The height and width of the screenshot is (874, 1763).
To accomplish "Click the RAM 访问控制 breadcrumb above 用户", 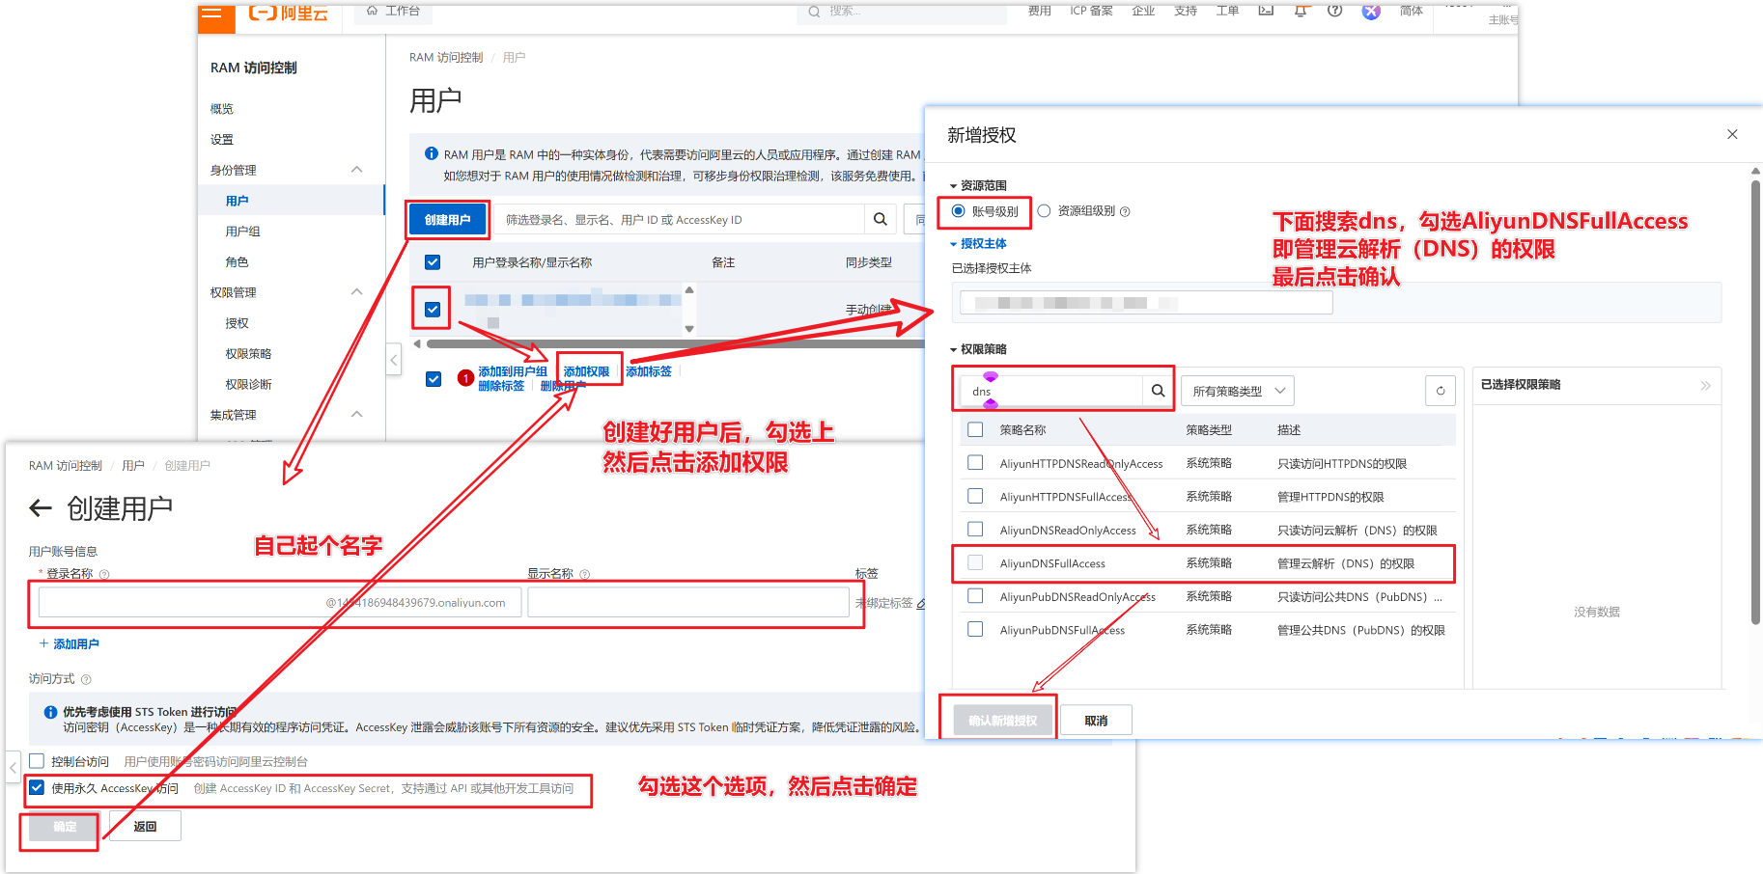I will [446, 58].
